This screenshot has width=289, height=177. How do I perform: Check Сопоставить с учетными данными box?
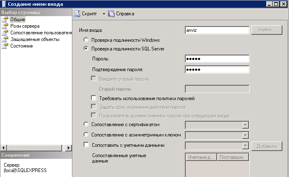[x=86, y=145]
